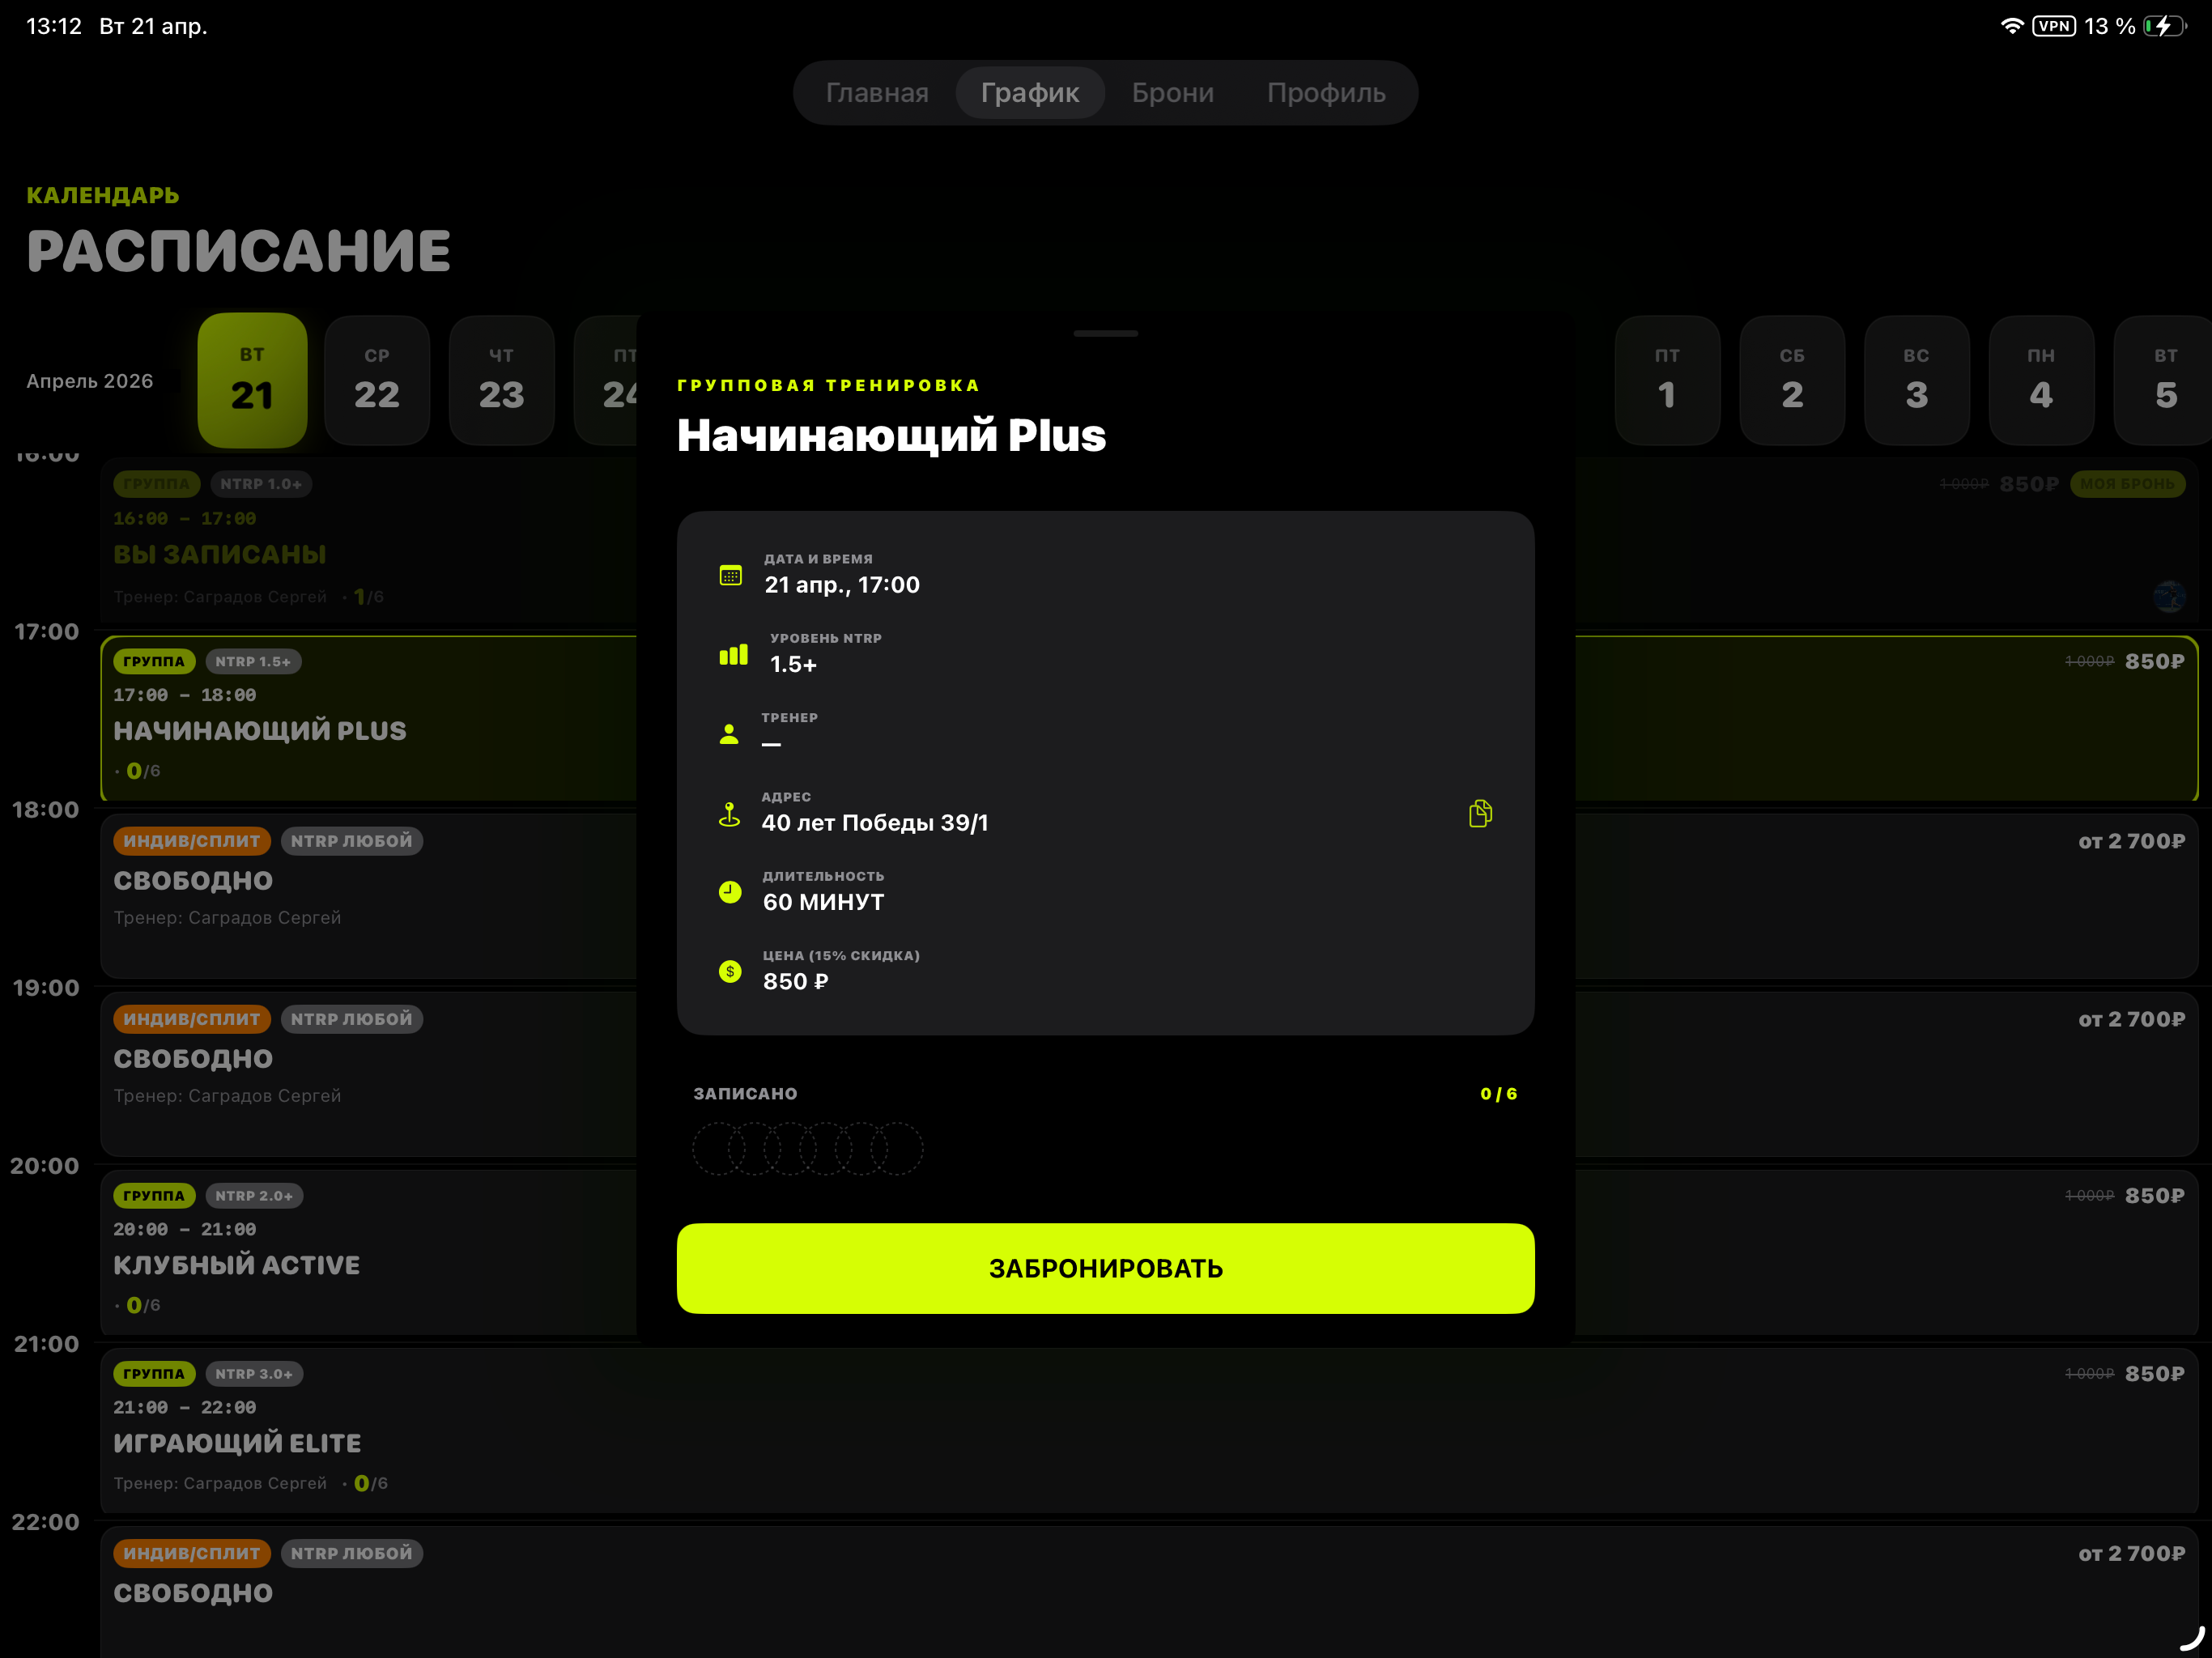Image resolution: width=2212 pixels, height=1658 pixels.
Task: Click the map pin icon next to address
Action: click(x=730, y=814)
